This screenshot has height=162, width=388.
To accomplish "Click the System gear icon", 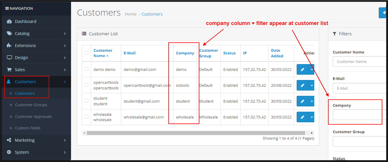I will tap(9, 152).
